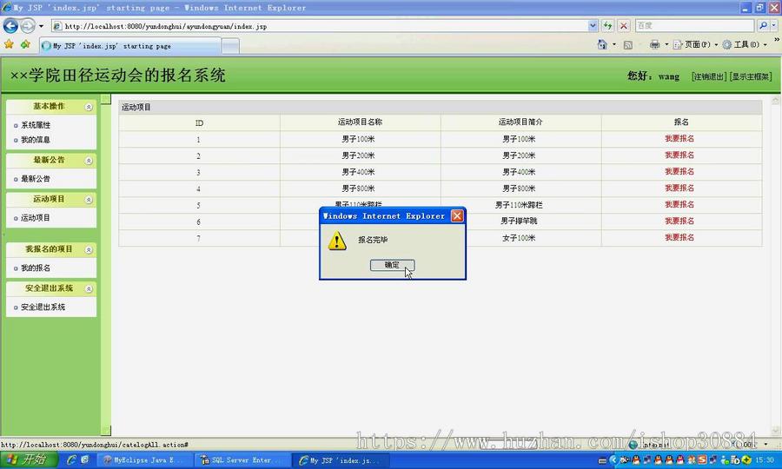Open 系统属性 in sidebar
Viewport: 782px width, 469px height.
click(x=36, y=124)
